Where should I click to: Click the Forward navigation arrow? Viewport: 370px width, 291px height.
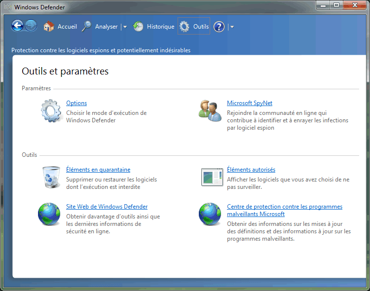coord(31,26)
